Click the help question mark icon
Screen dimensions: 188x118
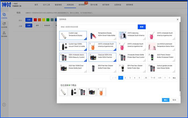[4, 105]
